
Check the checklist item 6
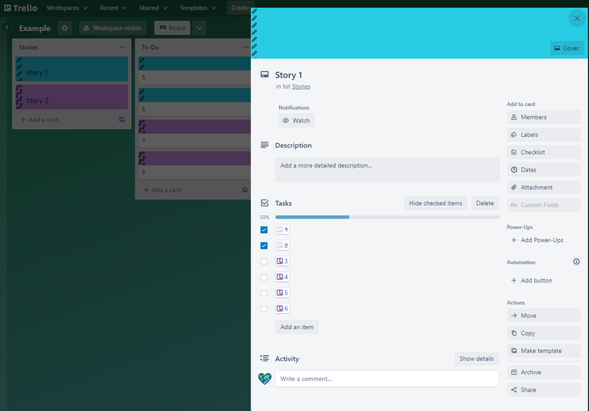(x=264, y=308)
